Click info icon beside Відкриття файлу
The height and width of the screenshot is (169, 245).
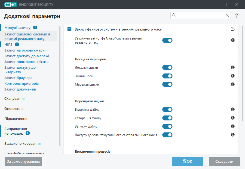233,109
